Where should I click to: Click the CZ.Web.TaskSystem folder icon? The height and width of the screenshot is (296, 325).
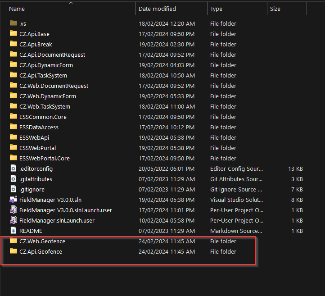coord(14,106)
